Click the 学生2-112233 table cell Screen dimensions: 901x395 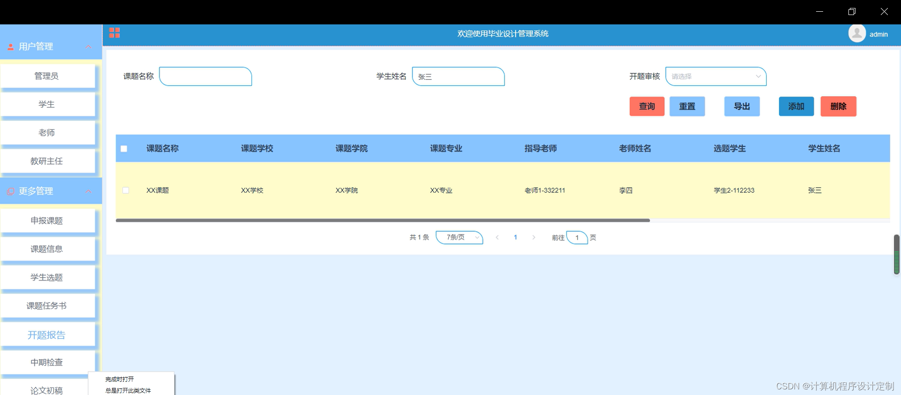(x=734, y=190)
